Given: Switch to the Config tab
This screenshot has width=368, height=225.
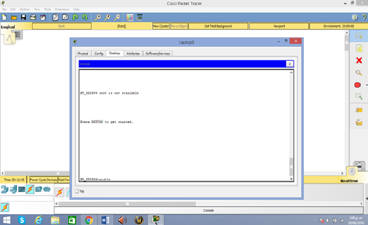Looking at the screenshot, I should pyautogui.click(x=99, y=53).
